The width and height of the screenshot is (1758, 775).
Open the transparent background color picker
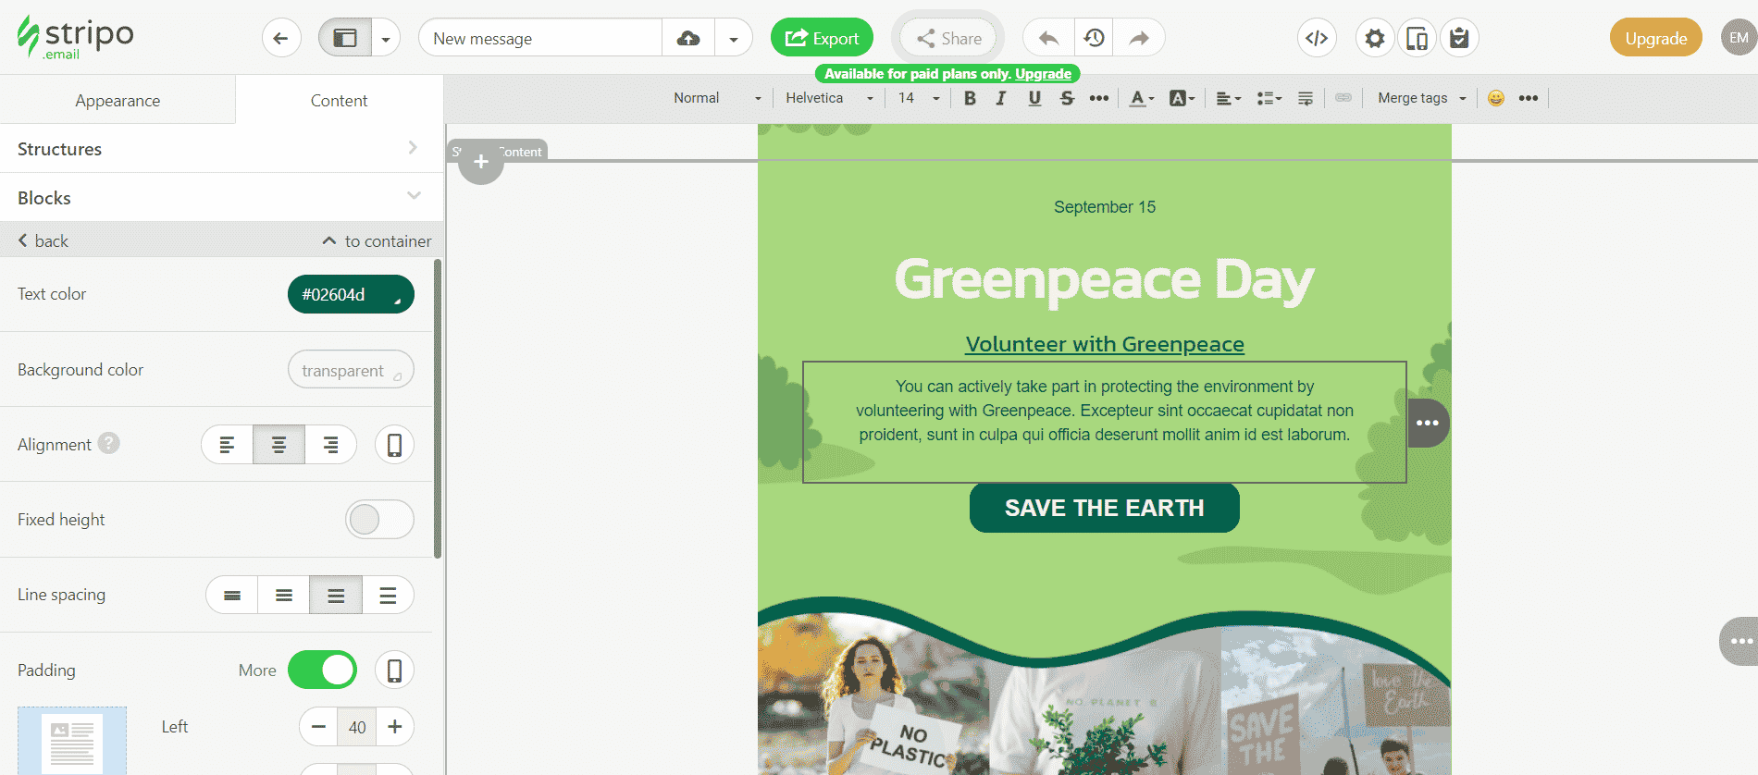351,370
